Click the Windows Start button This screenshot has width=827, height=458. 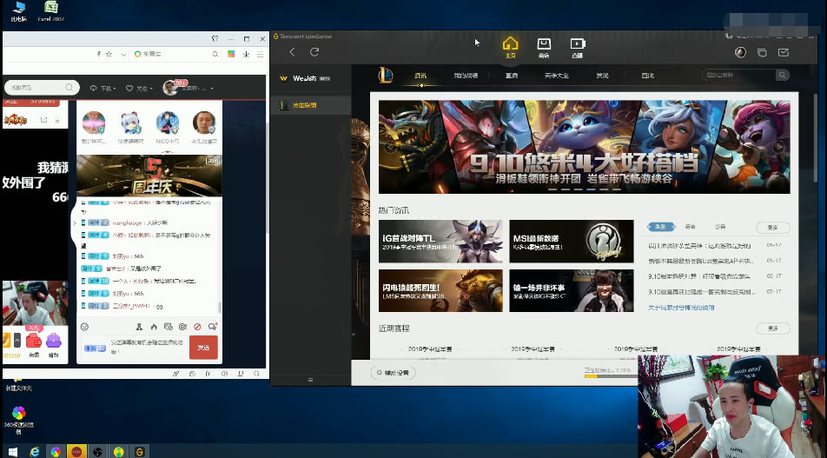[13, 451]
